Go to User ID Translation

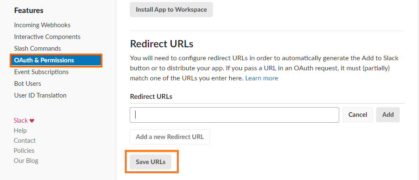[40, 95]
